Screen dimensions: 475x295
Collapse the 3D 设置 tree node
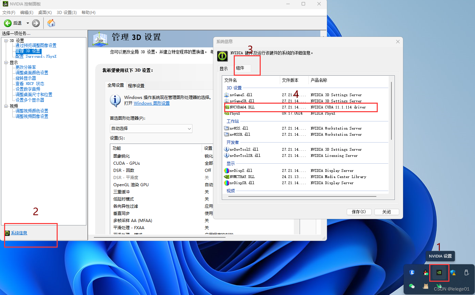pyautogui.click(x=6, y=41)
